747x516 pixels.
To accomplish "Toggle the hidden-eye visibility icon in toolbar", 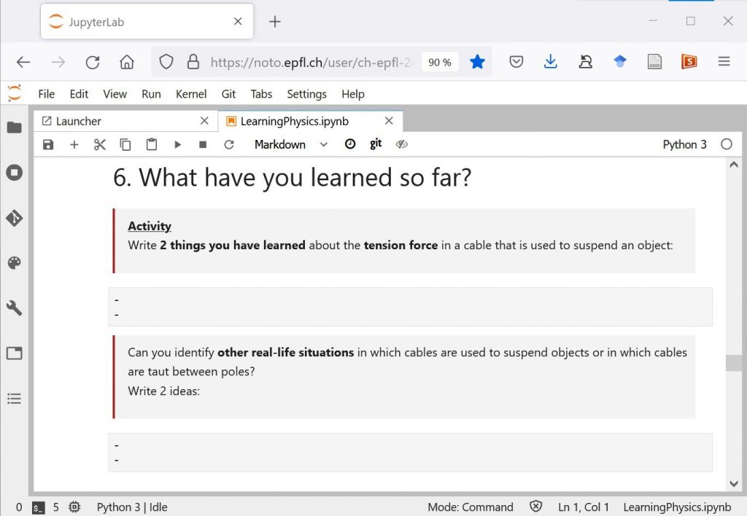I will 401,144.
